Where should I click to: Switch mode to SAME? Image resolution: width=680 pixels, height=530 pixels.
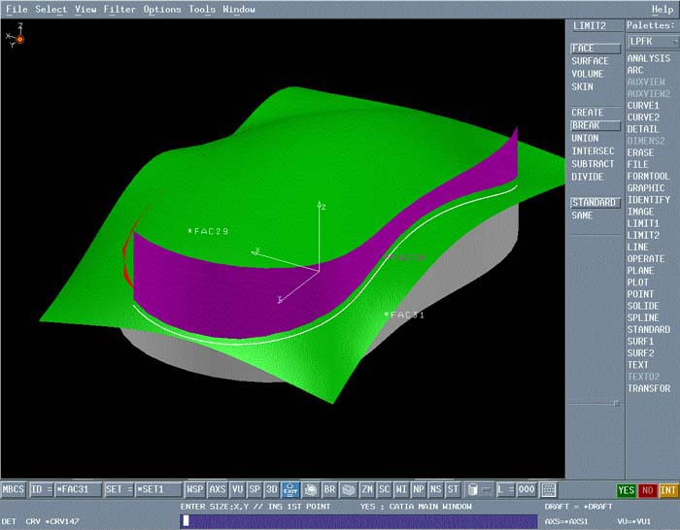pyautogui.click(x=582, y=215)
